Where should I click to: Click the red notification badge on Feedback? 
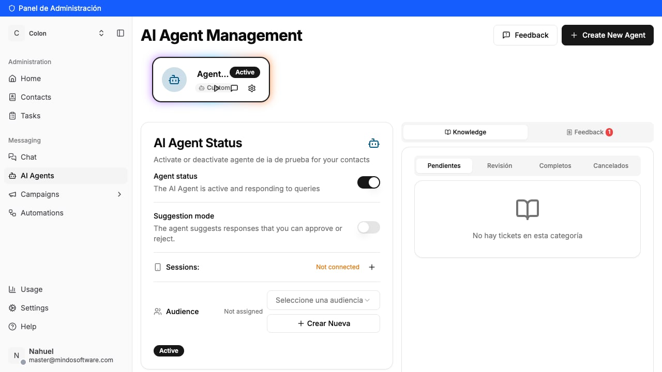click(609, 132)
